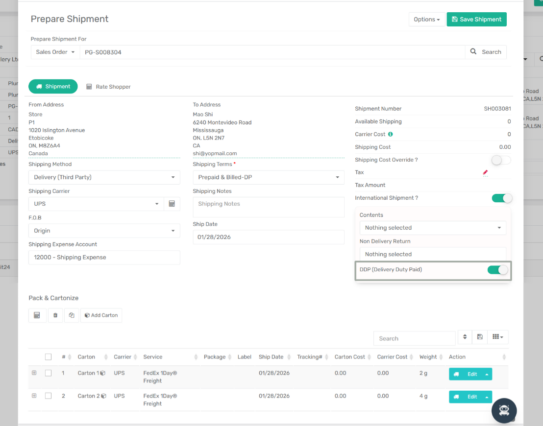543x426 pixels.
Task: Click the Save Shipment button
Action: pos(476,19)
